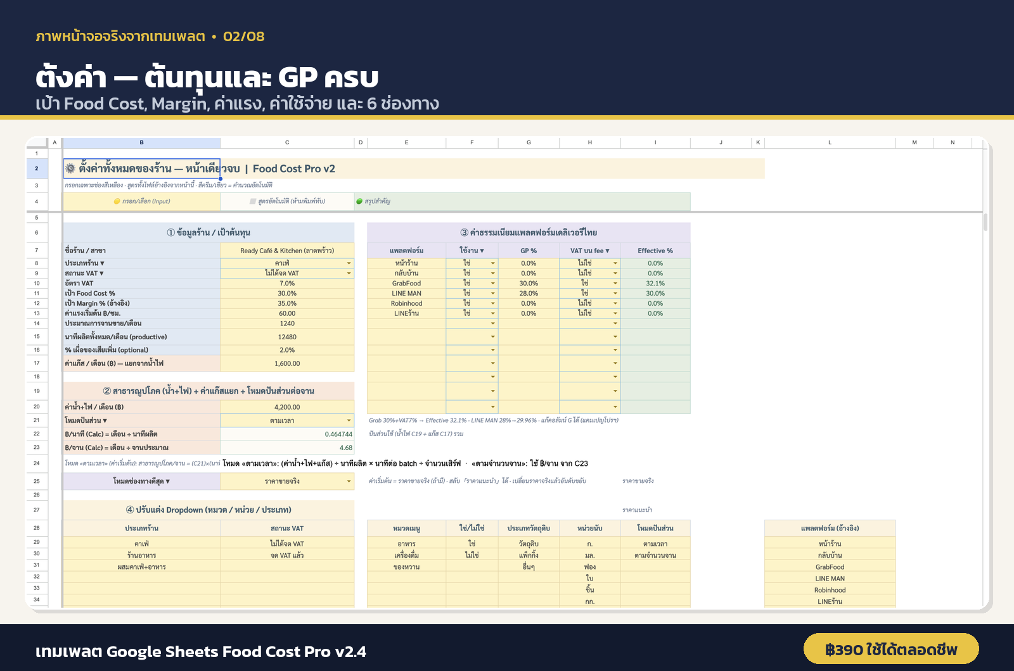The image size is (1014, 671).
Task: Select row 20 header
Action: click(x=37, y=407)
